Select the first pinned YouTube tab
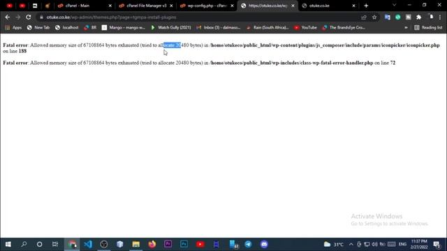 tap(9, 6)
